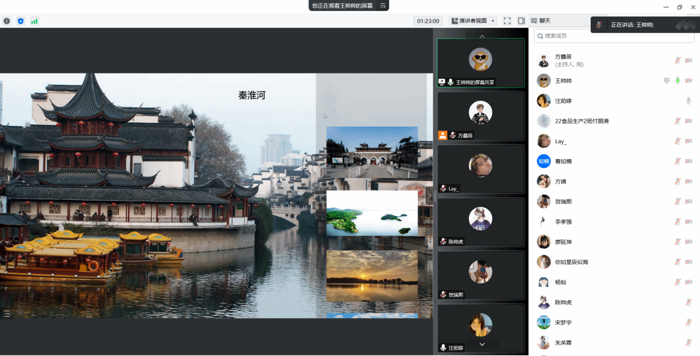The image size is (700, 356).
Task: Click the slide outline icon on the shared screen
Action: click(6, 313)
